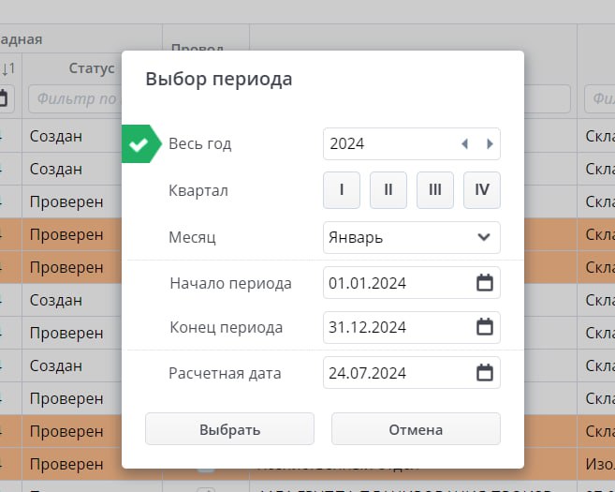Select quarter II
The image size is (615, 492).
(388, 190)
